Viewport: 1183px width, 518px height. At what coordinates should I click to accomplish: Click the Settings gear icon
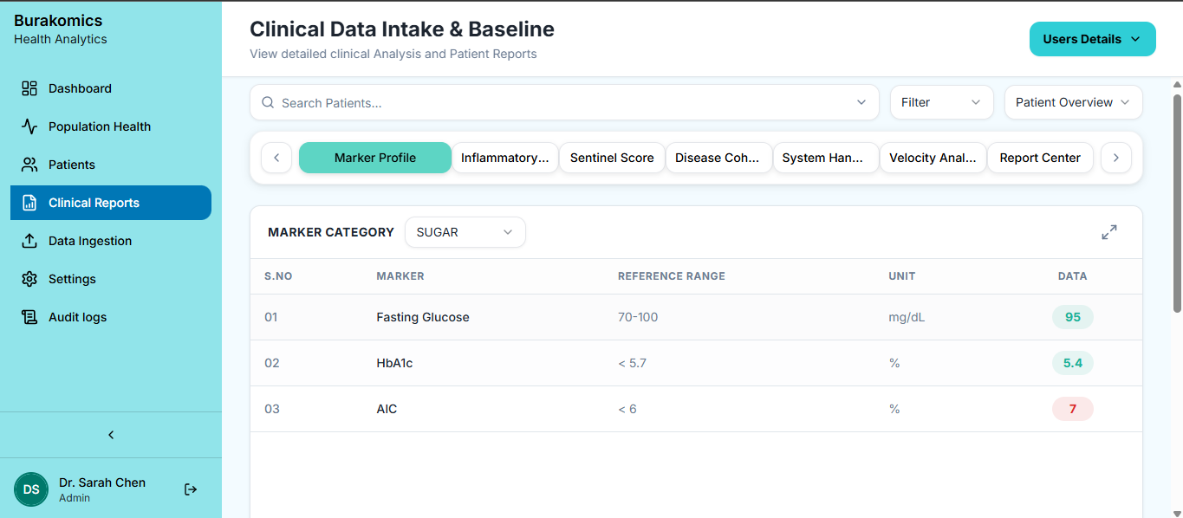(x=29, y=279)
